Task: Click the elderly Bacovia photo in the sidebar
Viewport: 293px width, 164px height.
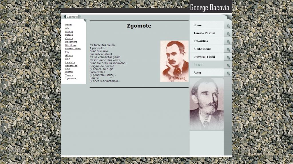Action: click(206, 104)
